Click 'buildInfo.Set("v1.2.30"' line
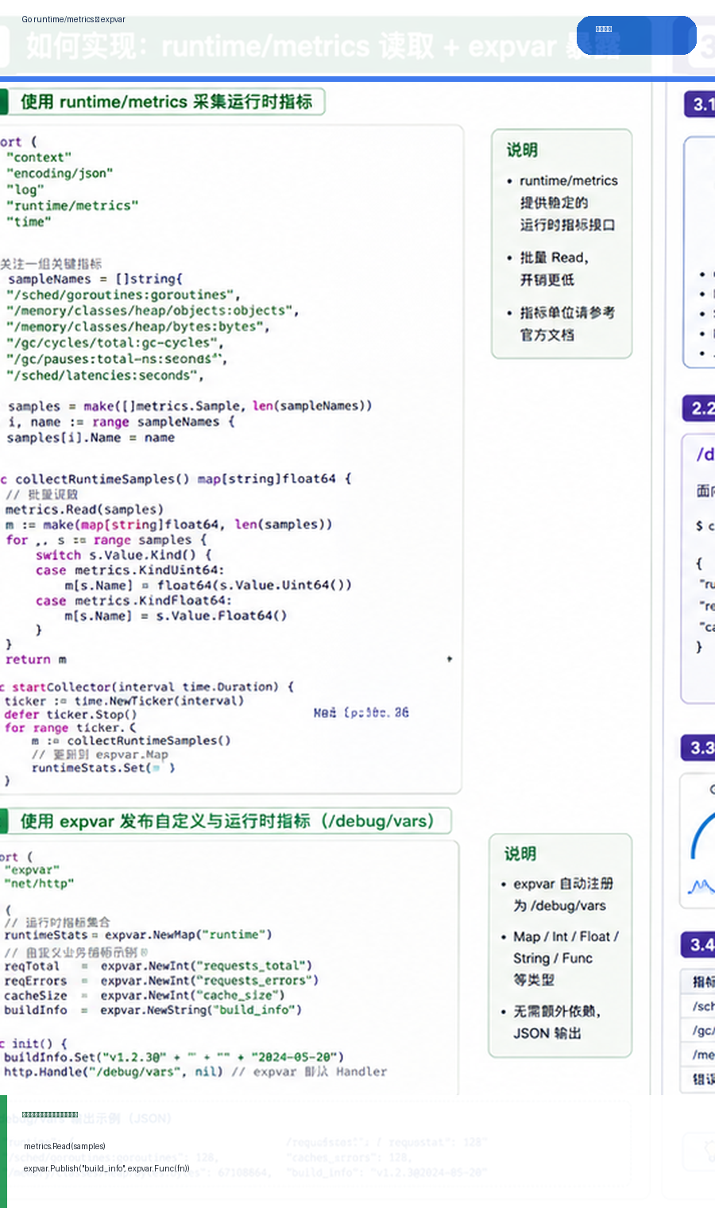The height and width of the screenshot is (1208, 715). point(174,1057)
